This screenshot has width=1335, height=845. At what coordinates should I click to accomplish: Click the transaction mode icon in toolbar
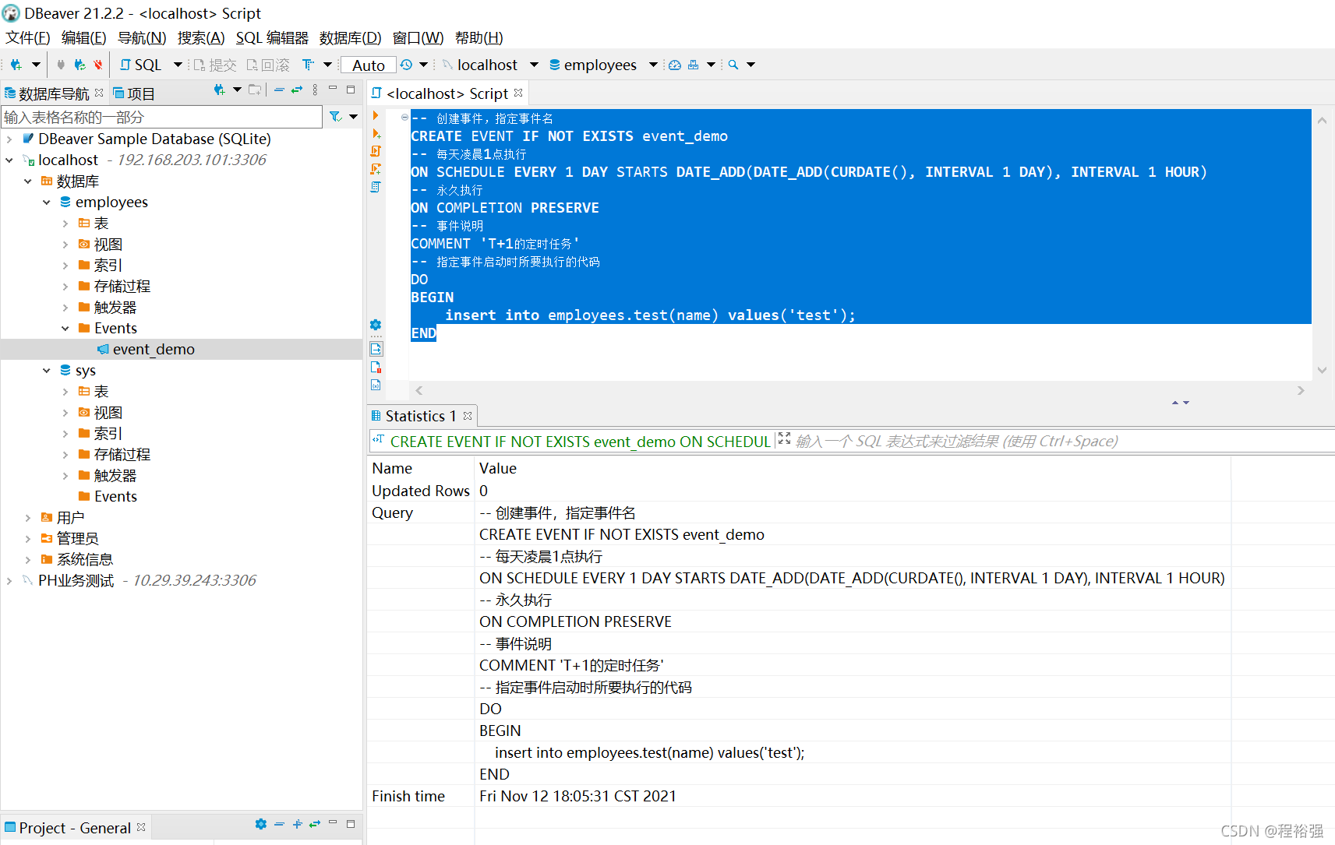pos(309,65)
